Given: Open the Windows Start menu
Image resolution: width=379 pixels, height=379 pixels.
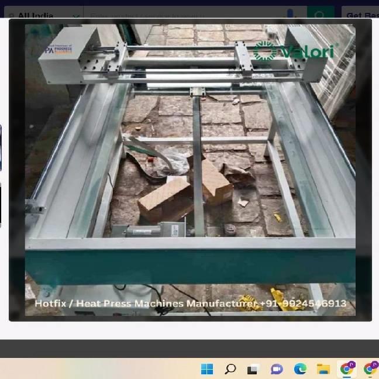Looking at the screenshot, I should click(207, 368).
